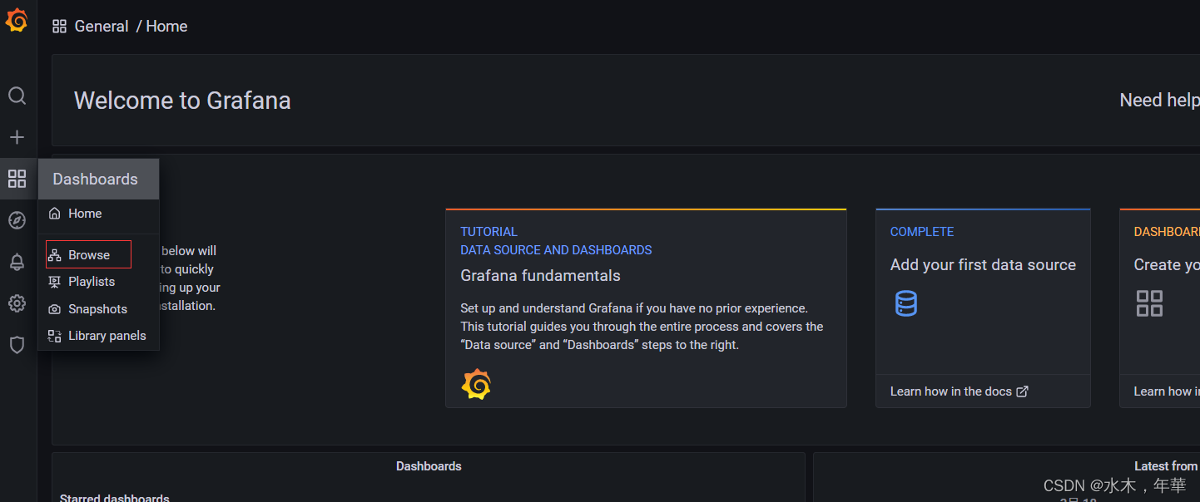Select Home in the Dashboards menu
1200x502 pixels.
pos(98,214)
